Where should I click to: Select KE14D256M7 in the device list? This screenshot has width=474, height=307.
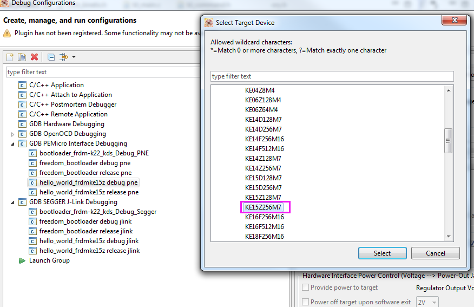coord(264,129)
